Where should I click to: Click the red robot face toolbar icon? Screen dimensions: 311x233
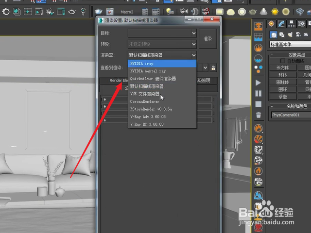(x=206, y=11)
